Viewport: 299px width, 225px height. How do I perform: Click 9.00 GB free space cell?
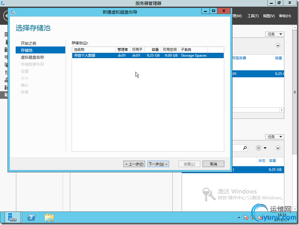pyautogui.click(x=171, y=55)
